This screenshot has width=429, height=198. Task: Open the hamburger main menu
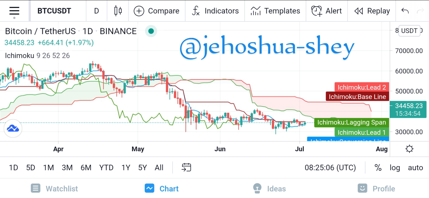[14, 11]
